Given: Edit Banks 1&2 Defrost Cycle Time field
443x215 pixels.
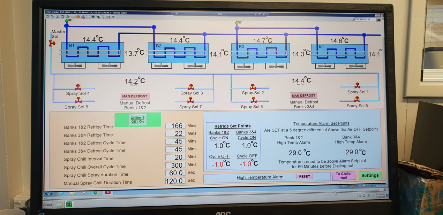Looking at the screenshot, I should pyautogui.click(x=175, y=141).
